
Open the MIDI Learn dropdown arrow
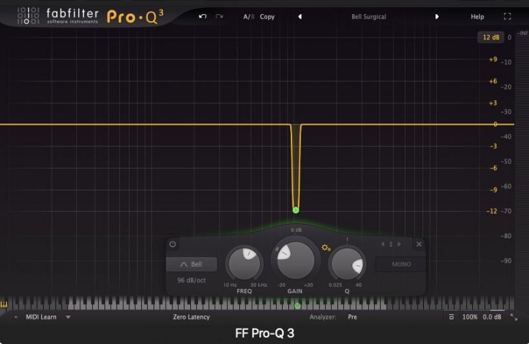pos(68,318)
